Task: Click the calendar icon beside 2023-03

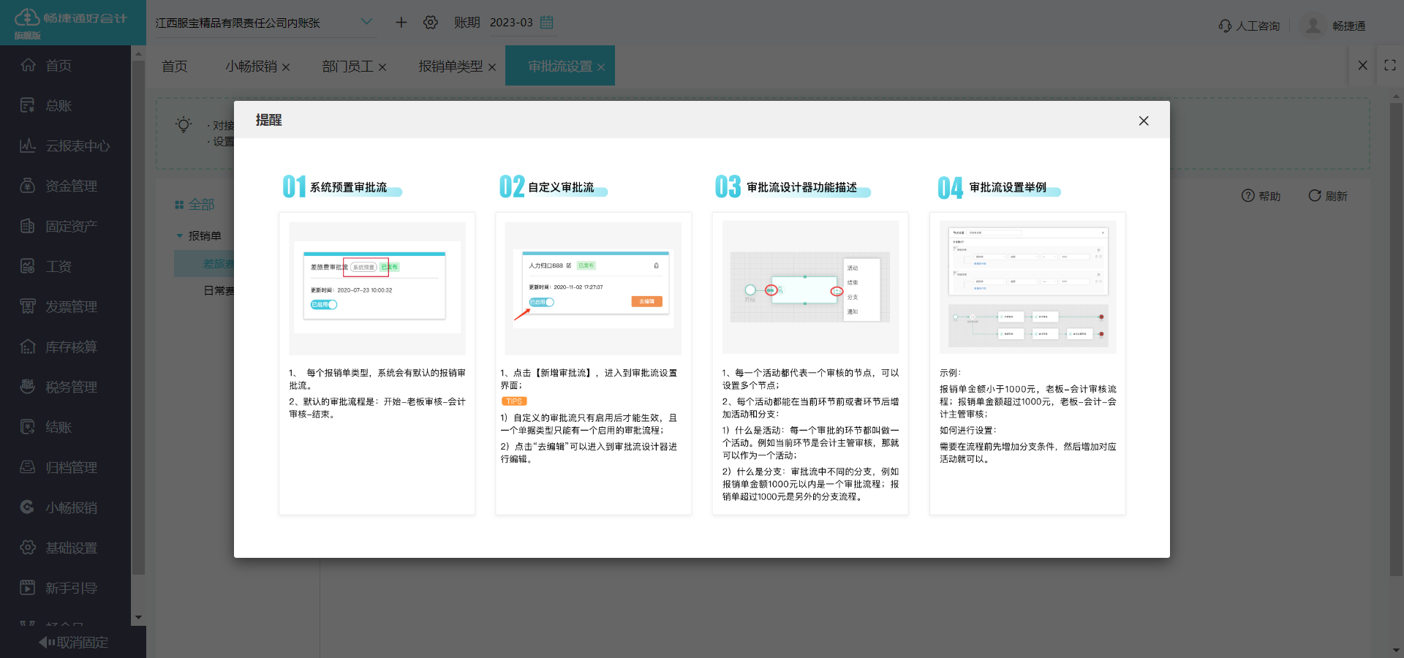Action: (x=546, y=23)
